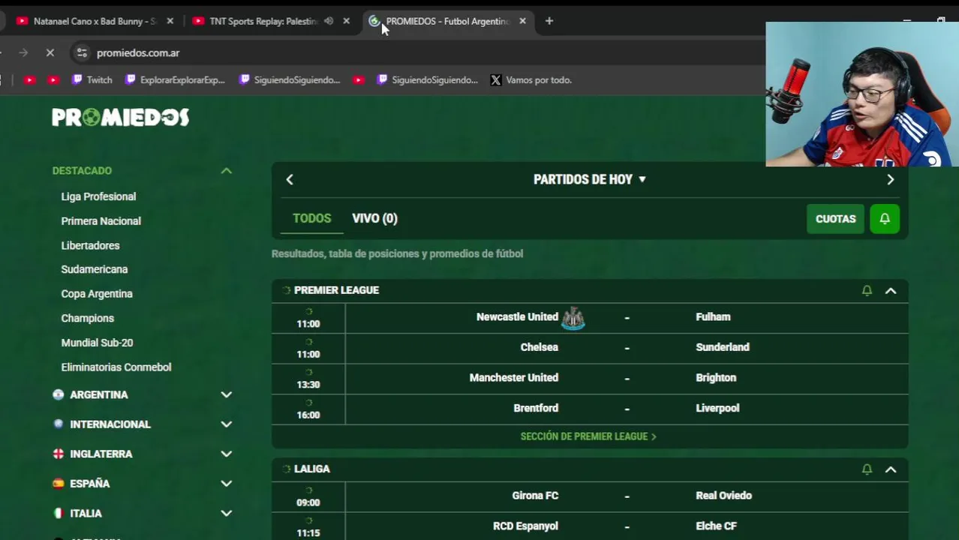Click the England flag icon in sidebar

click(x=59, y=454)
